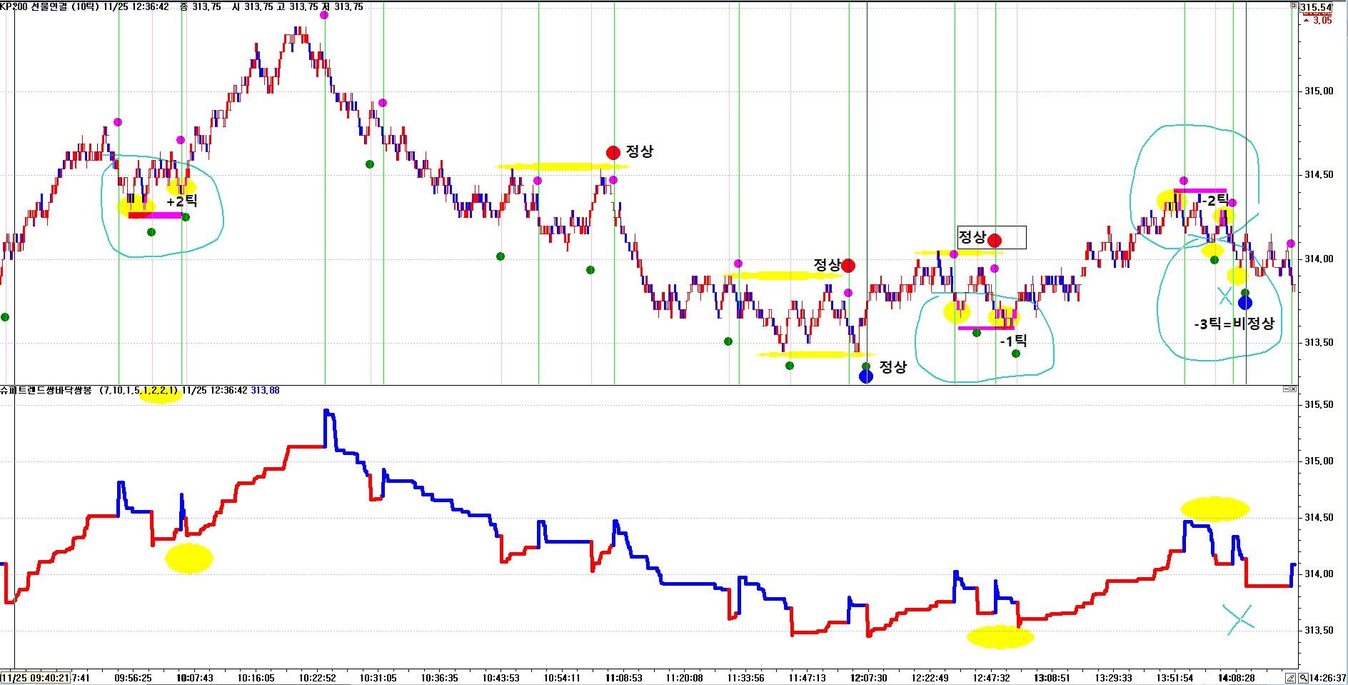Click the 10:07:43 time axis label
Screen dimensions: 1348x685
[x=194, y=678]
